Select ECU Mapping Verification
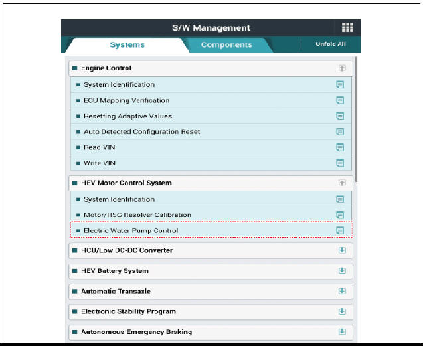Image resolution: width=423 pixels, height=346 pixels. [211, 100]
